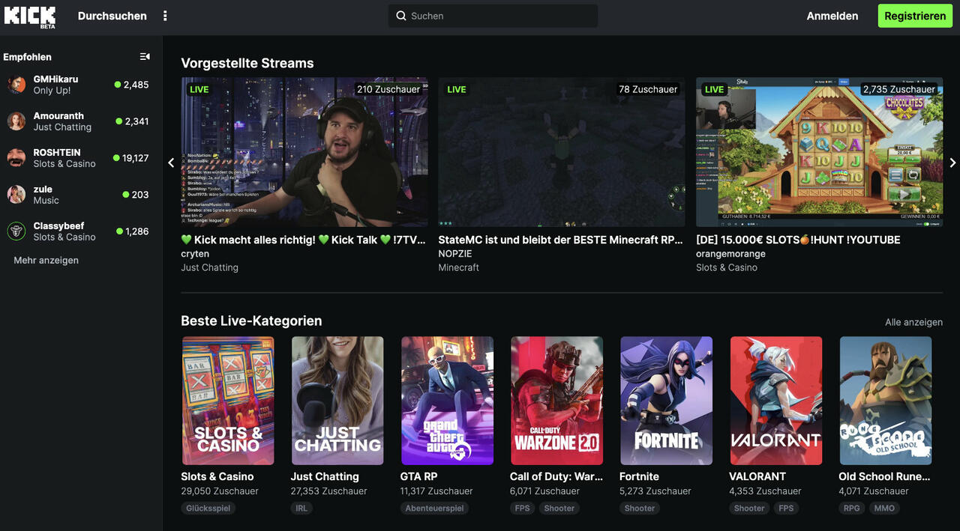The image size is (960, 531).
Task: Click the KICK beta logo
Action: [30, 16]
